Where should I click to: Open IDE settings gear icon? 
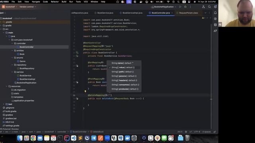click(x=215, y=7)
